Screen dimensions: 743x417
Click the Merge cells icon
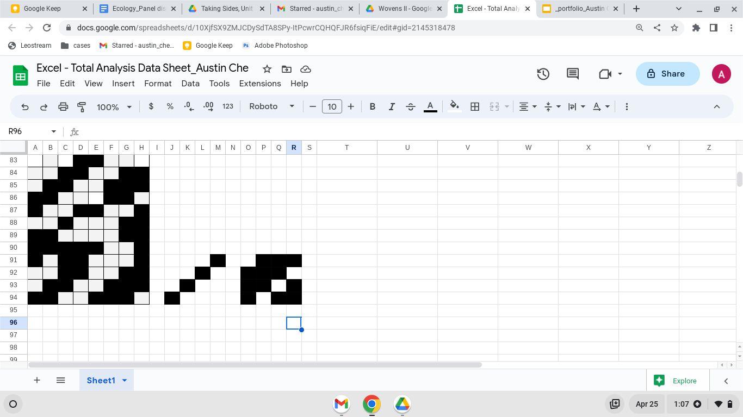[x=494, y=107]
